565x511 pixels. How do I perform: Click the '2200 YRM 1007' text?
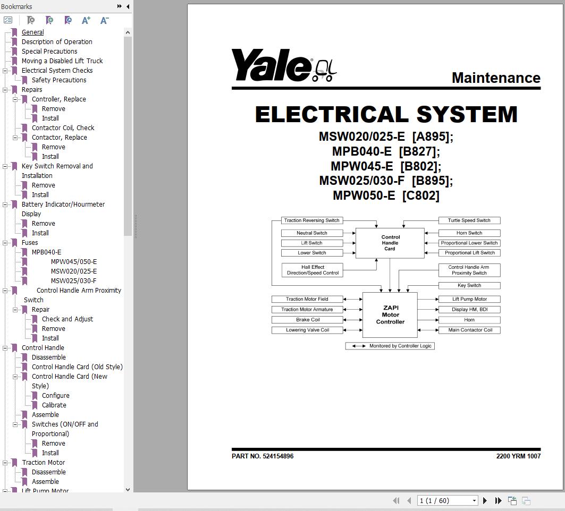518,456
